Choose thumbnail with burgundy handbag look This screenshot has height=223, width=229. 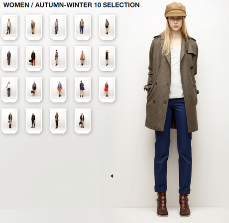tap(83, 121)
